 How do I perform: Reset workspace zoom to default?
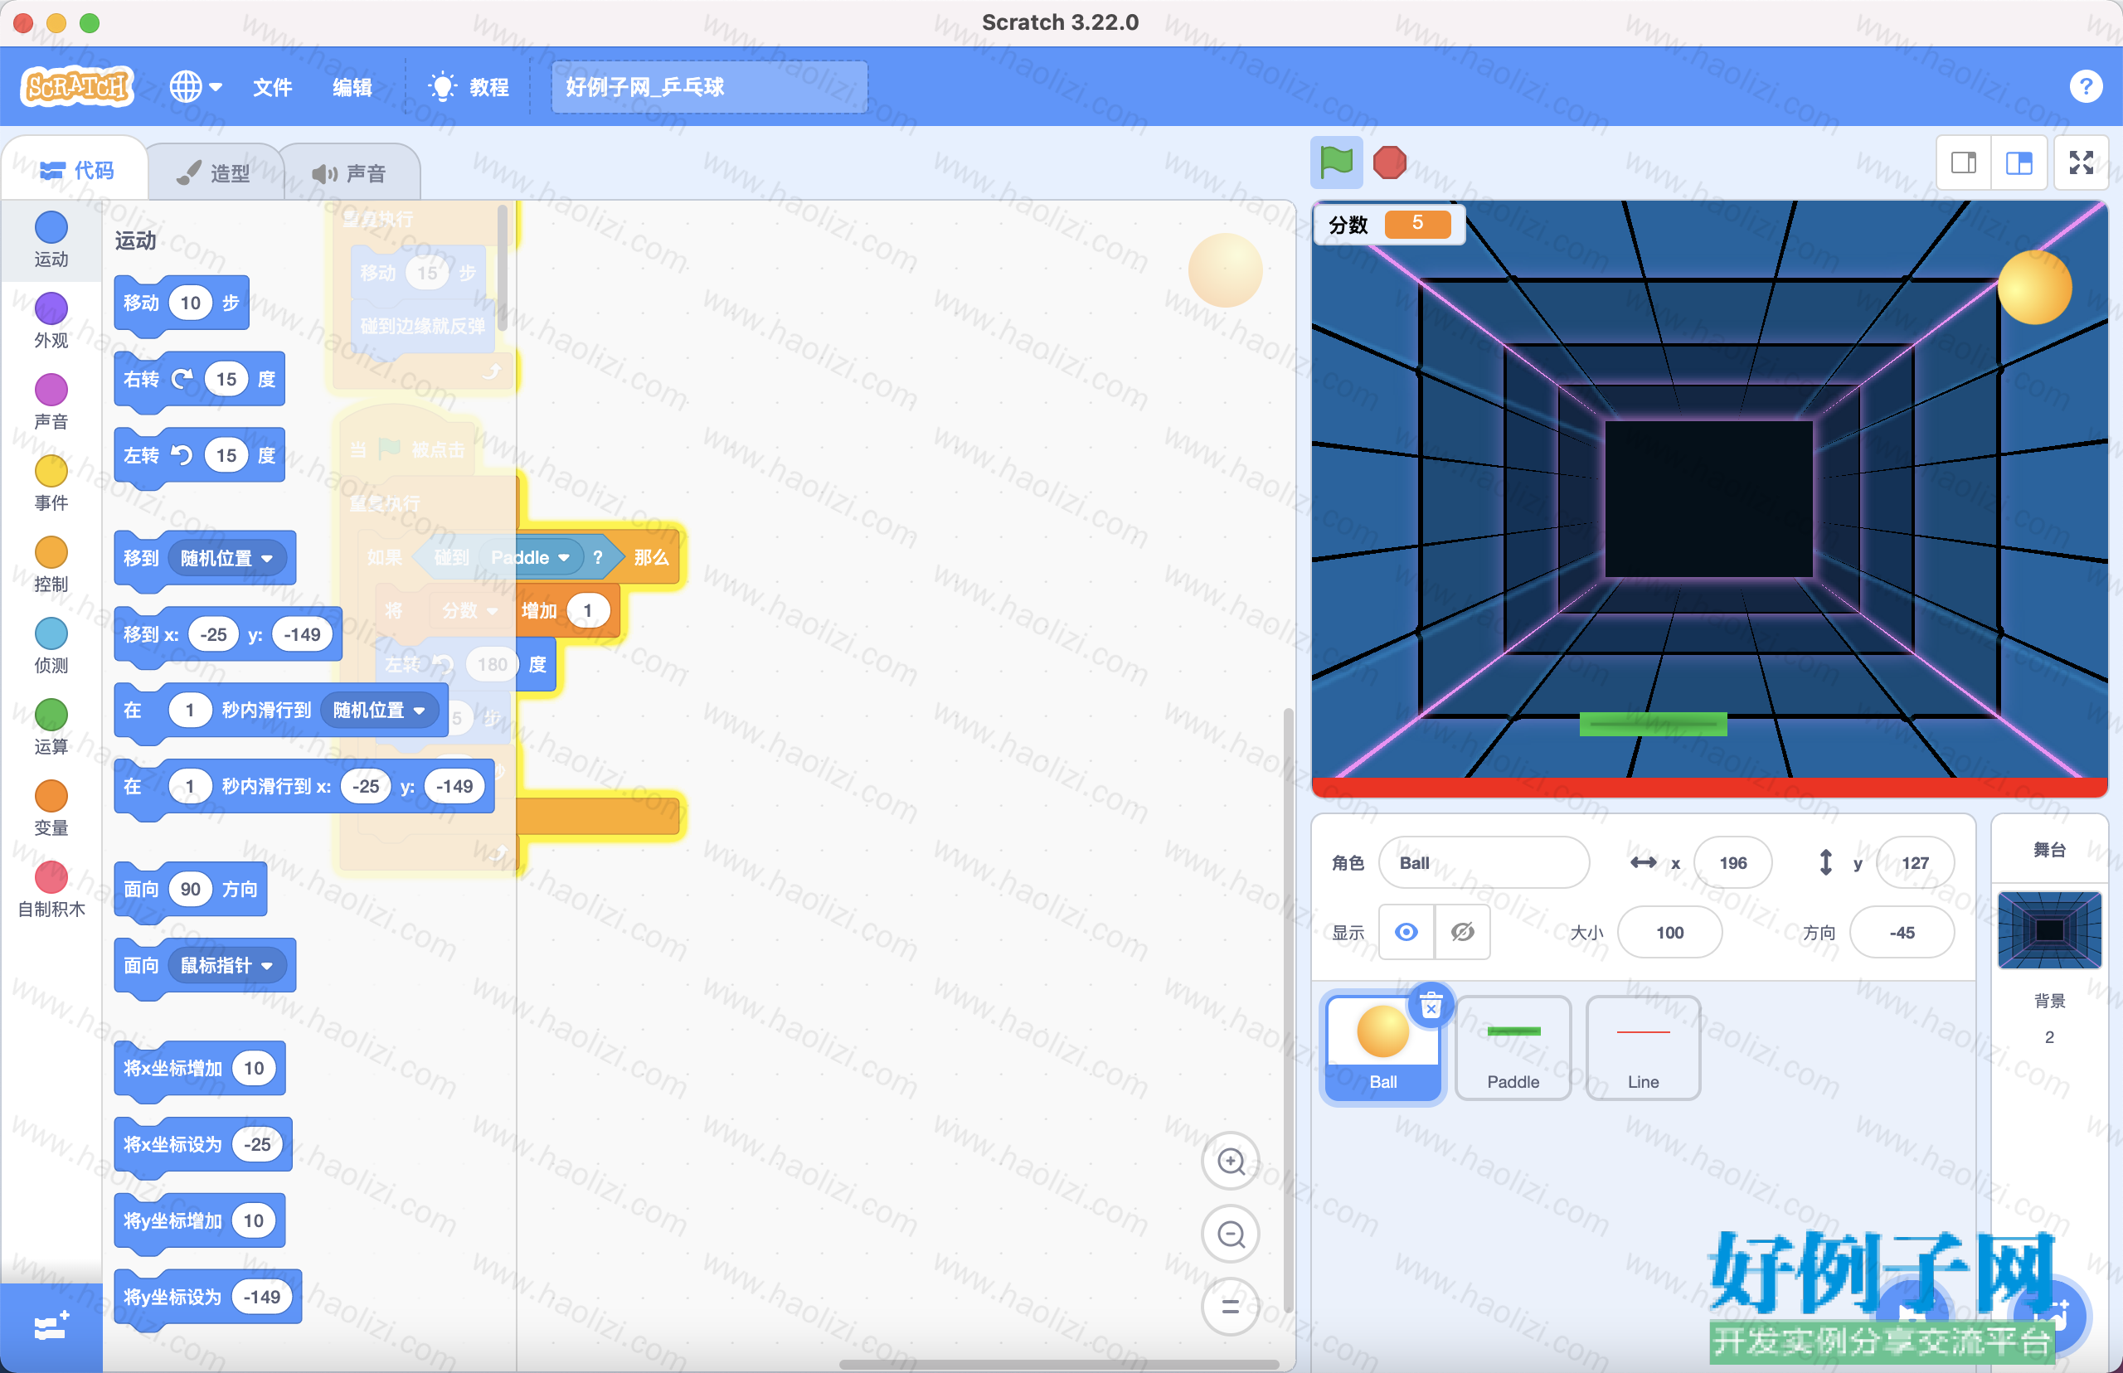click(1231, 1307)
